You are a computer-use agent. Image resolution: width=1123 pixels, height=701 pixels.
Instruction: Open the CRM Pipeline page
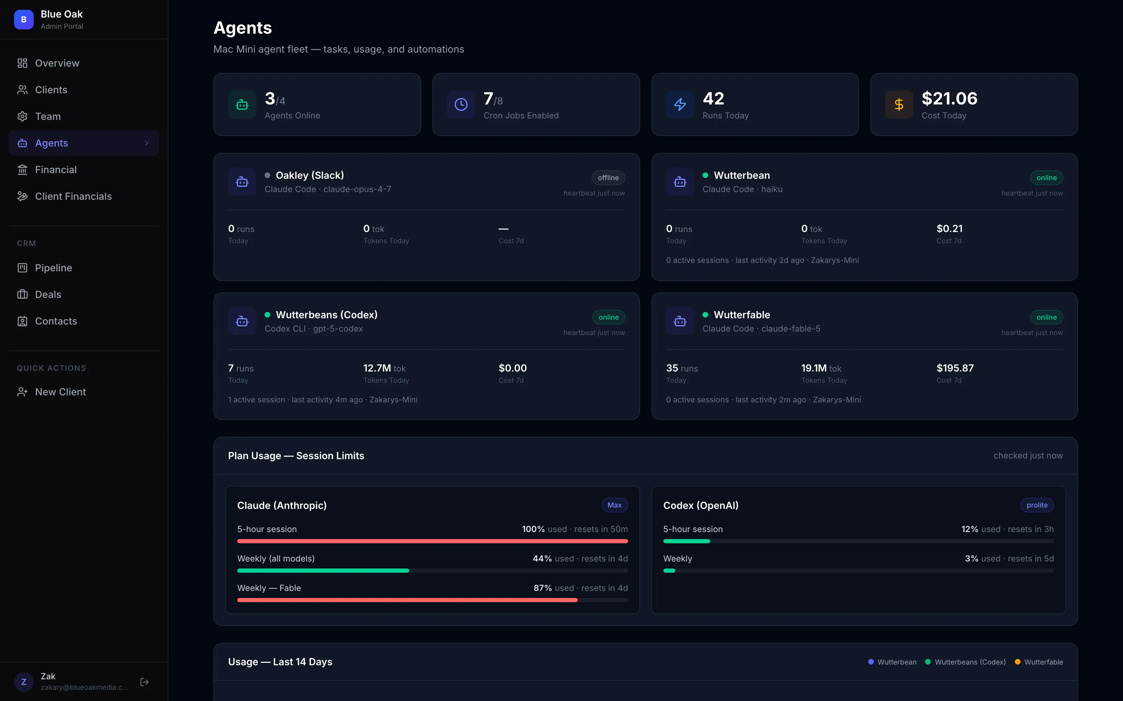point(84,268)
